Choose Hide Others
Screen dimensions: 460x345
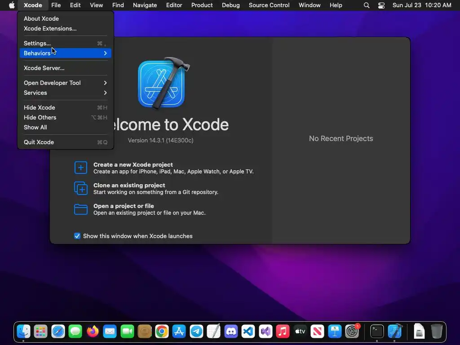pyautogui.click(x=66, y=117)
